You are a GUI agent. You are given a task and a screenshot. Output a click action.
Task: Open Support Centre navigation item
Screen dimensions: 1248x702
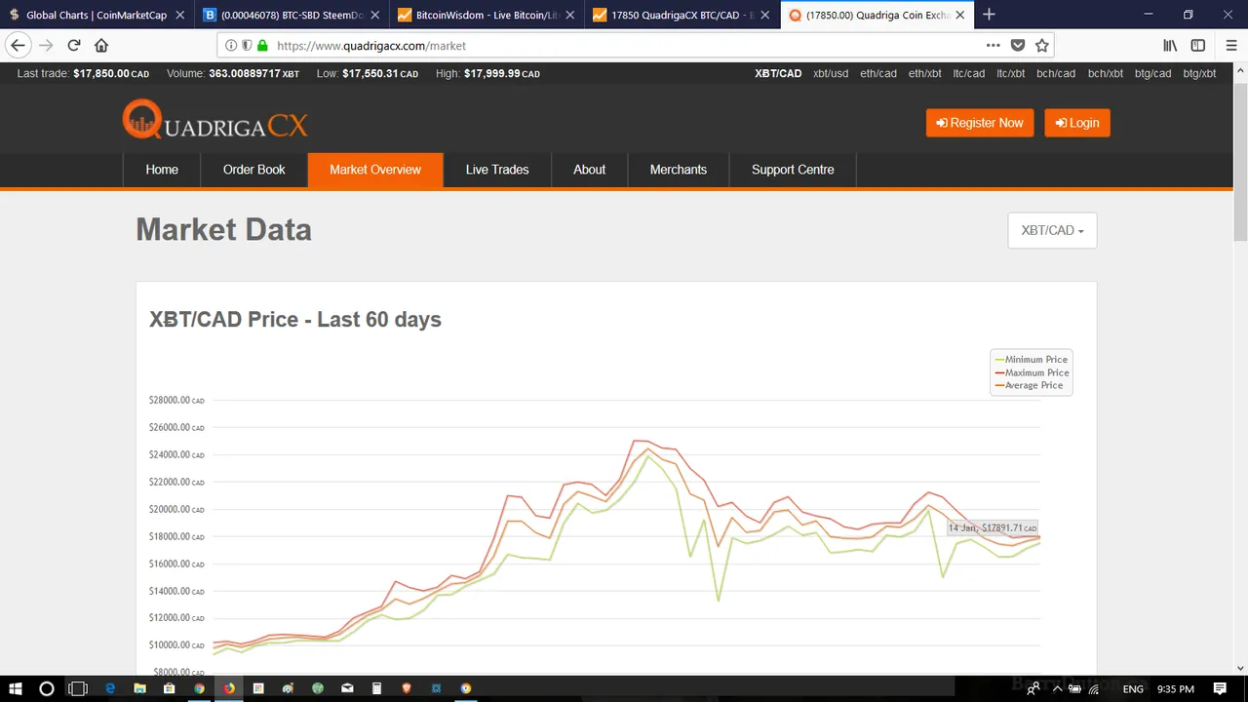click(x=793, y=170)
